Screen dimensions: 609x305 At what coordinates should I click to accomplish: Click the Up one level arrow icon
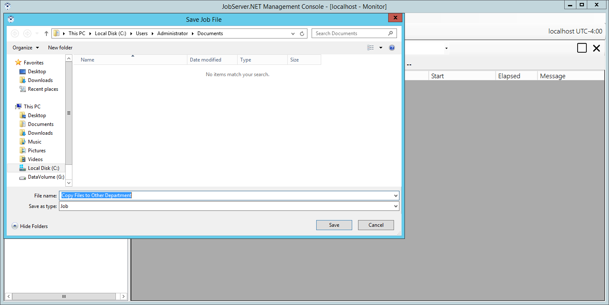pyautogui.click(x=46, y=33)
